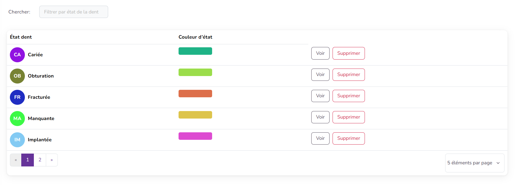Screen dimensions: 515x185
Task: Click the next page arrow »
Action: (x=52, y=160)
